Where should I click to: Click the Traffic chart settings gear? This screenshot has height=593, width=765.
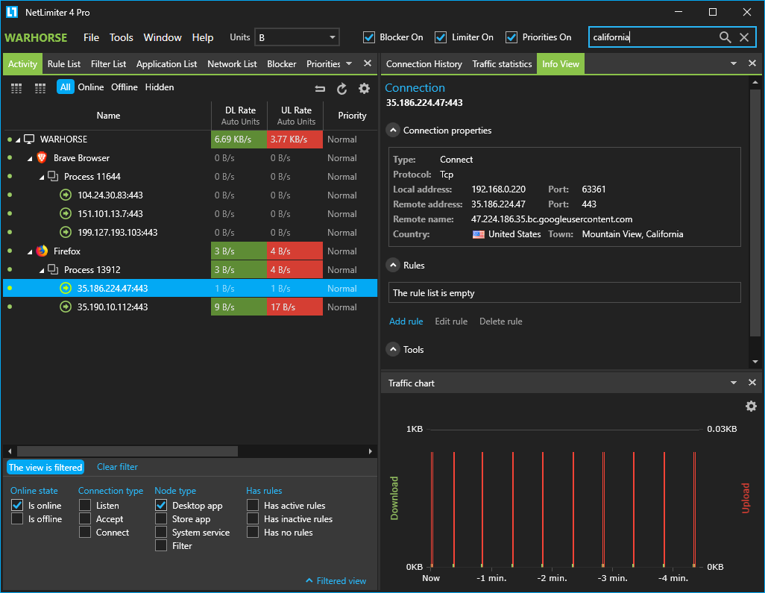[x=751, y=407]
